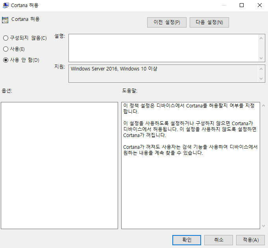Click the 도움말 pane scroll down arrow
The image size is (268, 248).
[263, 226]
